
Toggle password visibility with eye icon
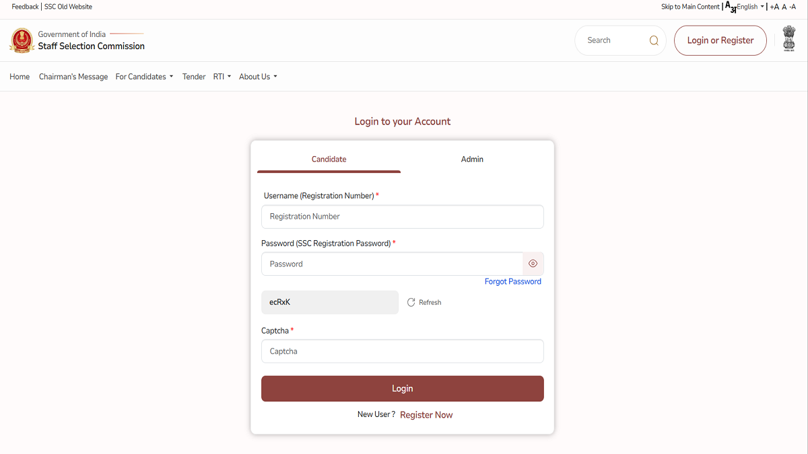tap(533, 263)
